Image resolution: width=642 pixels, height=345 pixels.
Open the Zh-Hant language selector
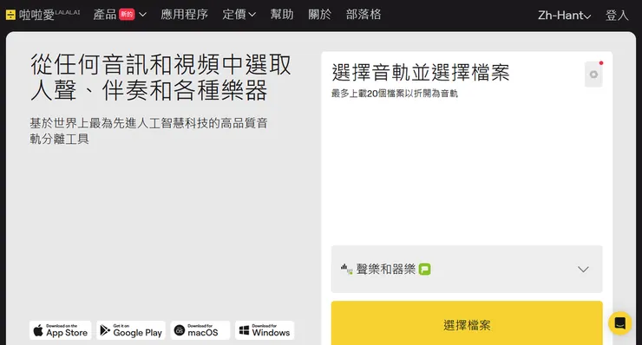[x=564, y=16]
